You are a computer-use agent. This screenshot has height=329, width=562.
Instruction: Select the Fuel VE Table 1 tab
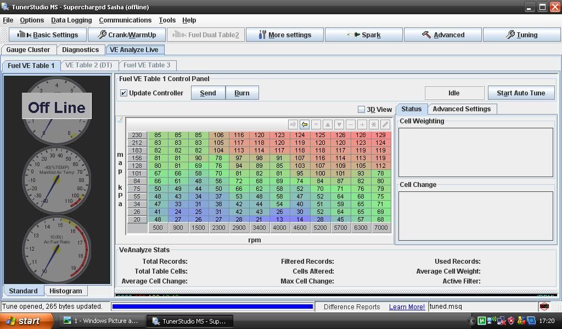pos(31,65)
